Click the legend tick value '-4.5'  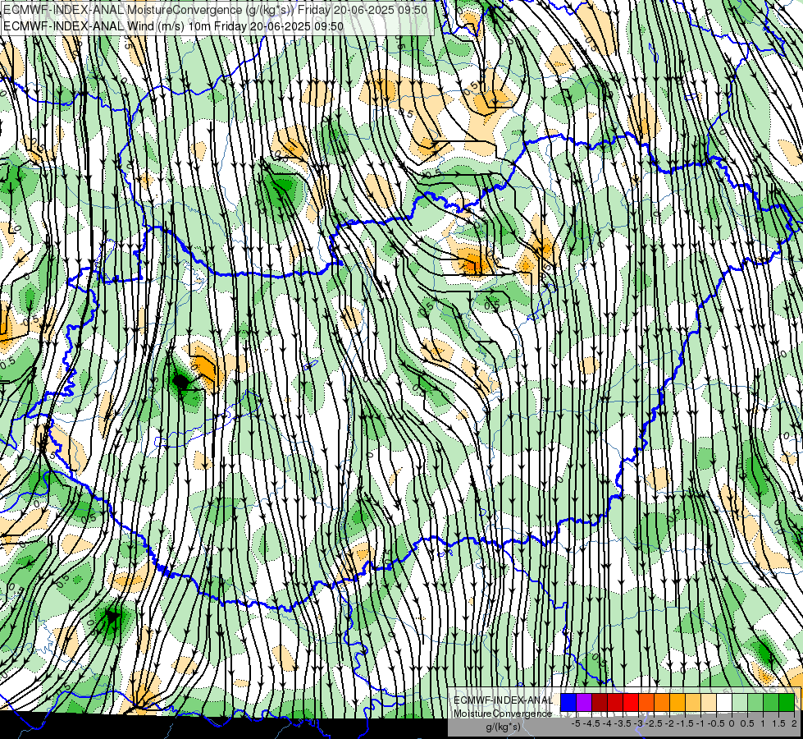click(592, 723)
